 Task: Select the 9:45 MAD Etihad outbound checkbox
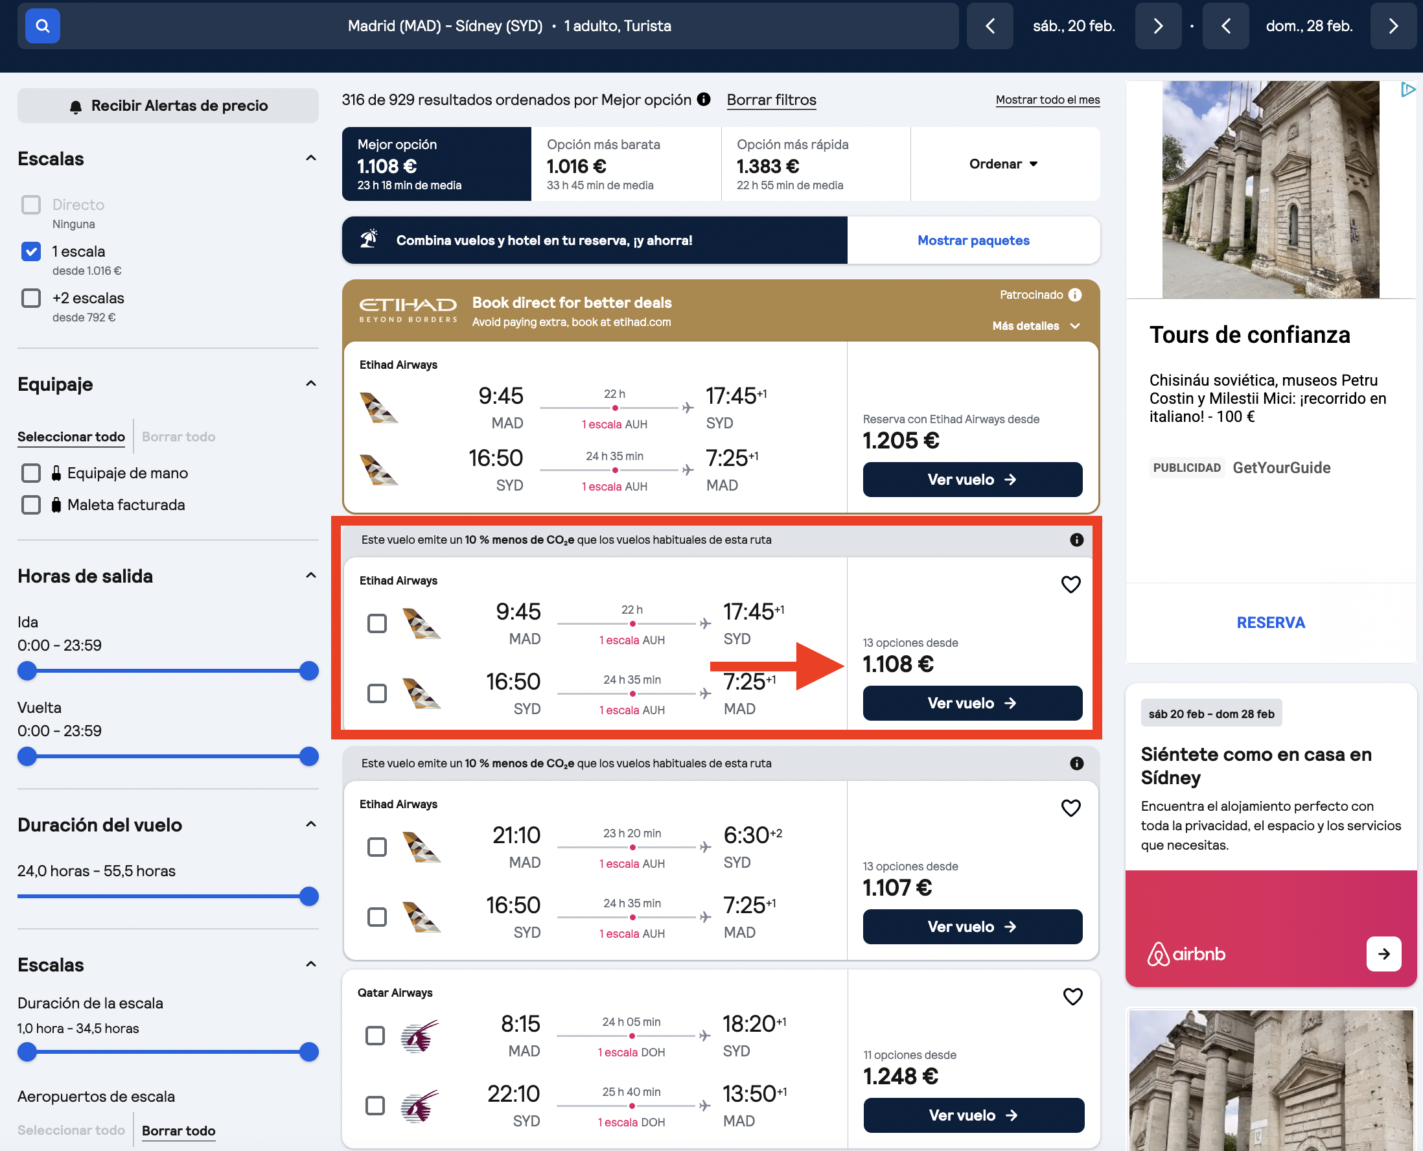point(377,623)
